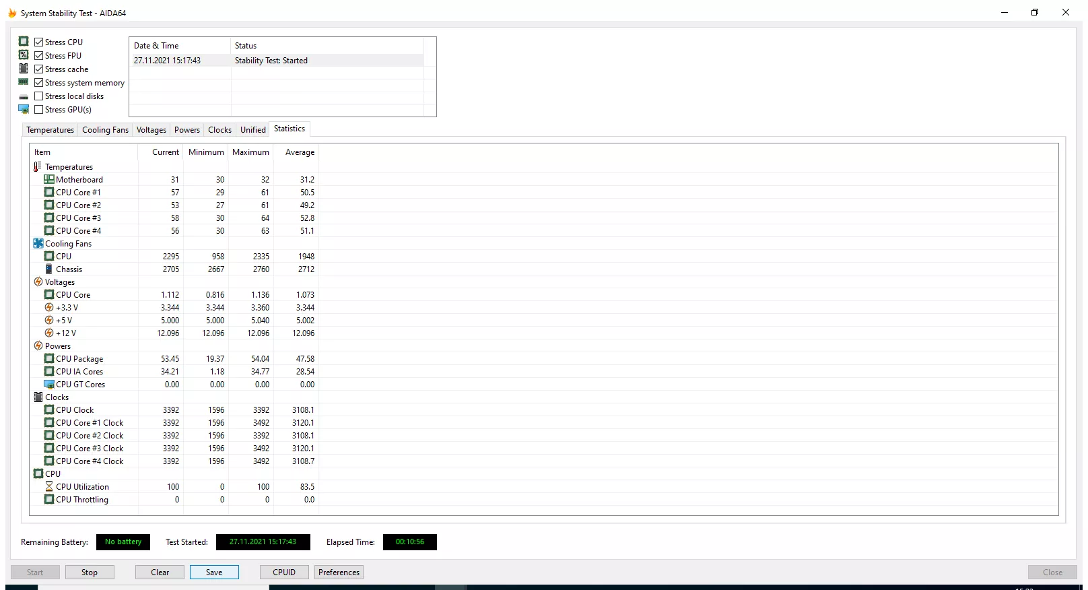Click the CPU Throttling row icon
Viewport: 1088px width, 590px height.
point(49,499)
